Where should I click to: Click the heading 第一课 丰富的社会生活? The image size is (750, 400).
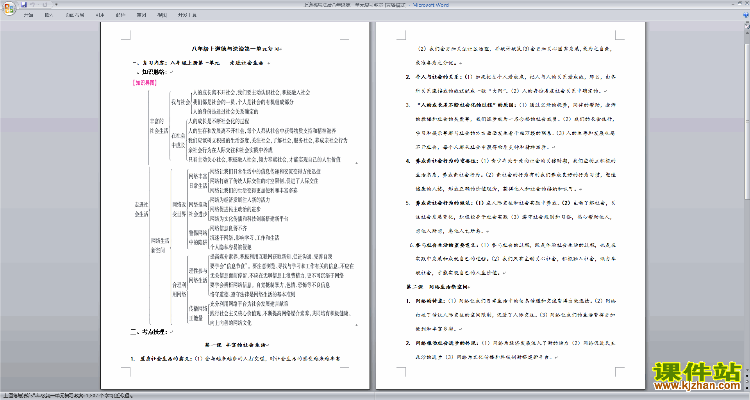pos(235,345)
